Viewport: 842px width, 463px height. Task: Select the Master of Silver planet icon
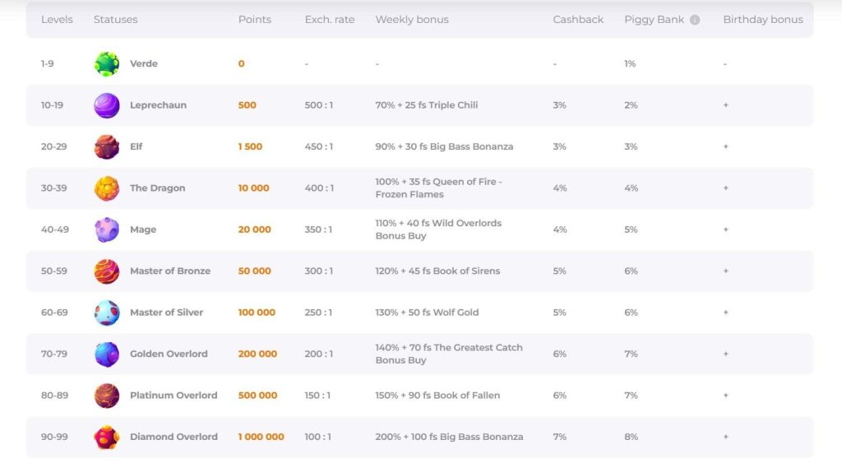106,313
